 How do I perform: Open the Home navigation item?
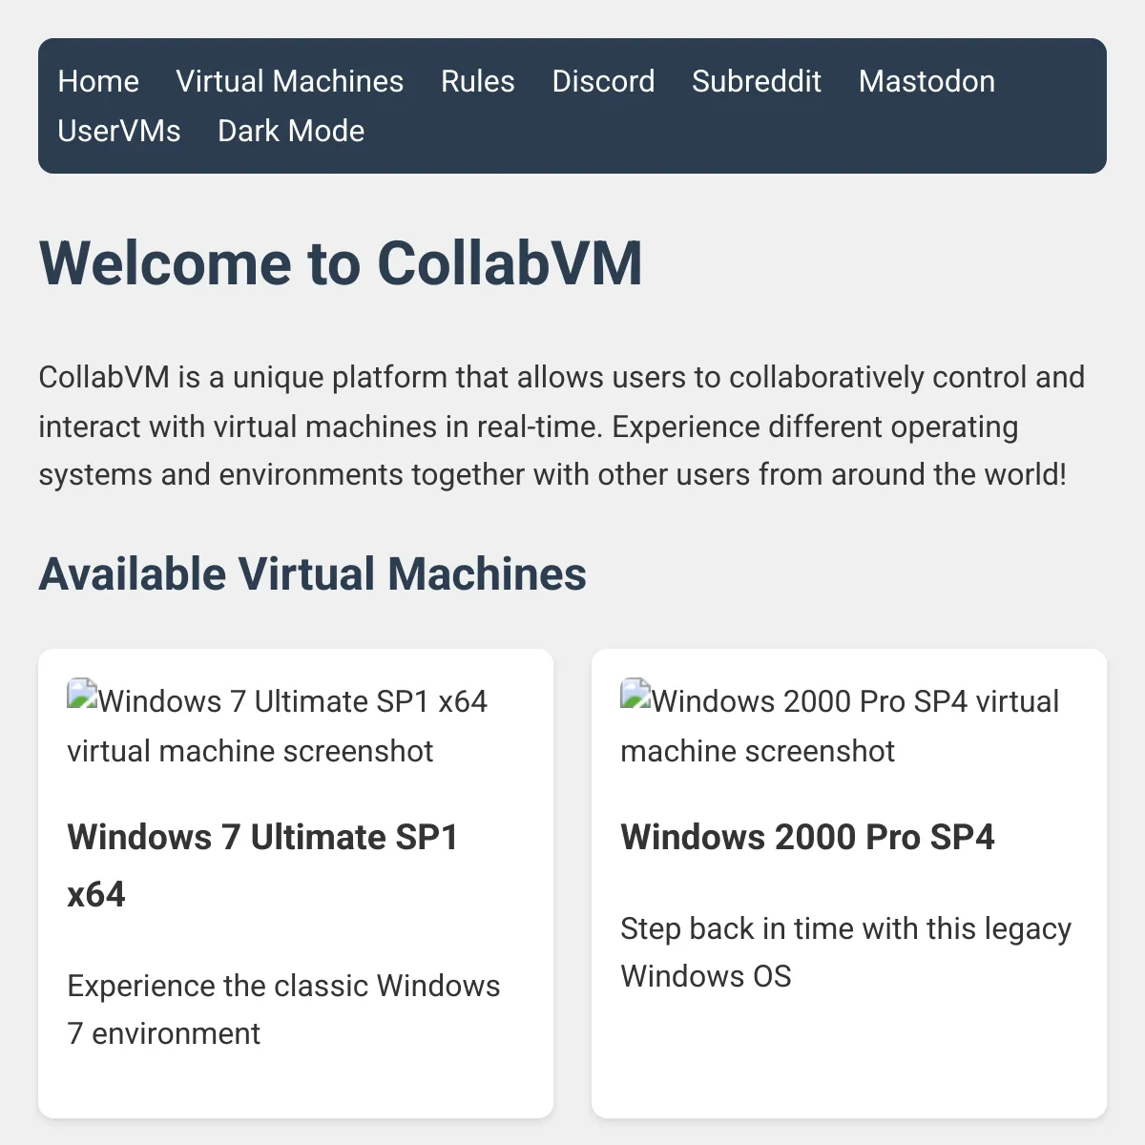(98, 82)
